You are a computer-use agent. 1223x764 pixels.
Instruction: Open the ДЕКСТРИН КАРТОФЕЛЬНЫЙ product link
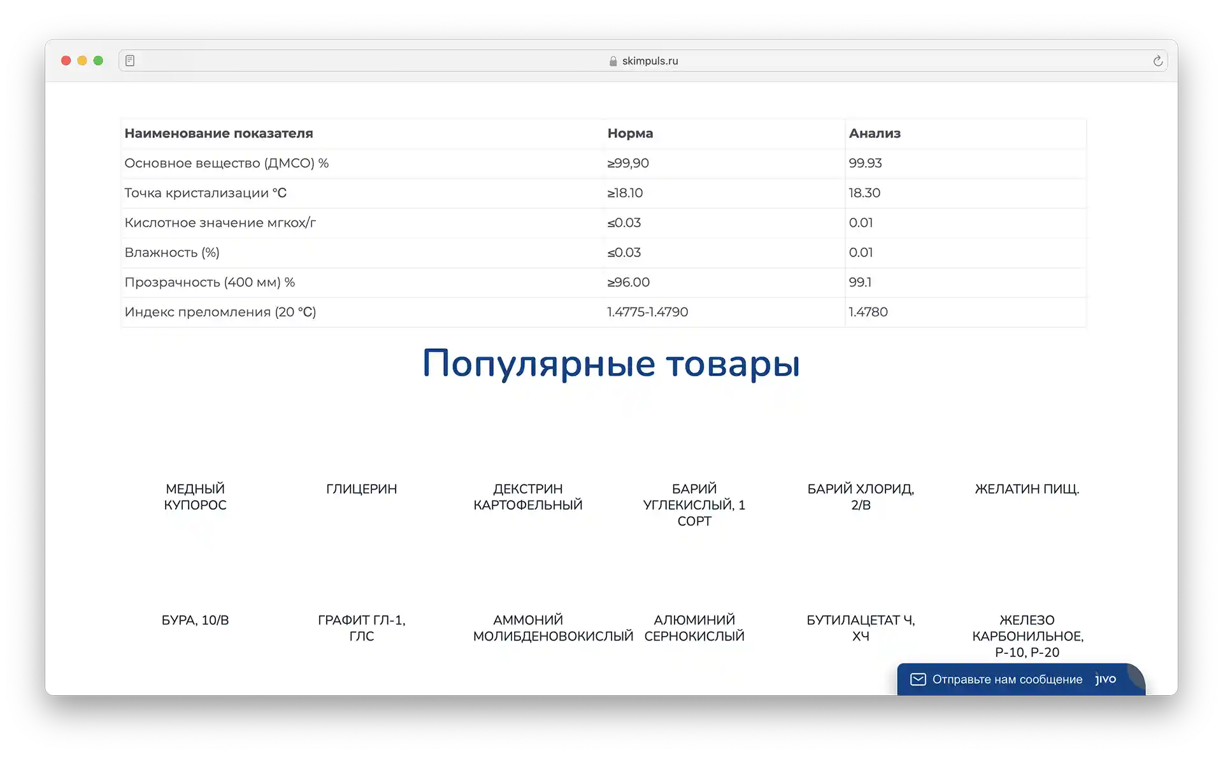coord(528,497)
